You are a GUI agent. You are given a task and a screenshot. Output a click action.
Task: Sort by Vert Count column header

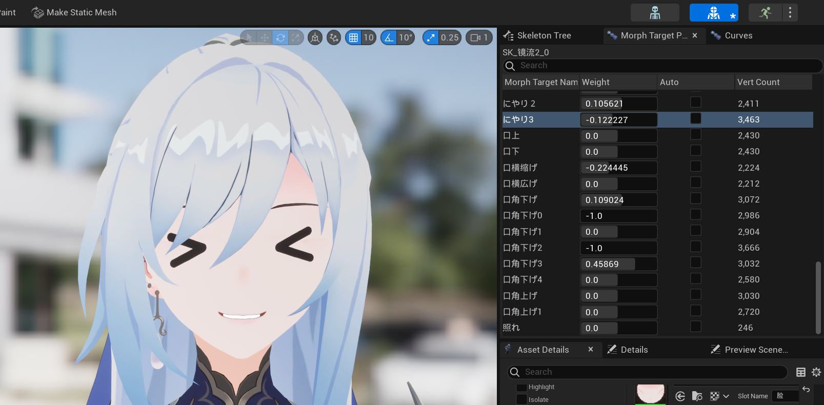pyautogui.click(x=774, y=82)
